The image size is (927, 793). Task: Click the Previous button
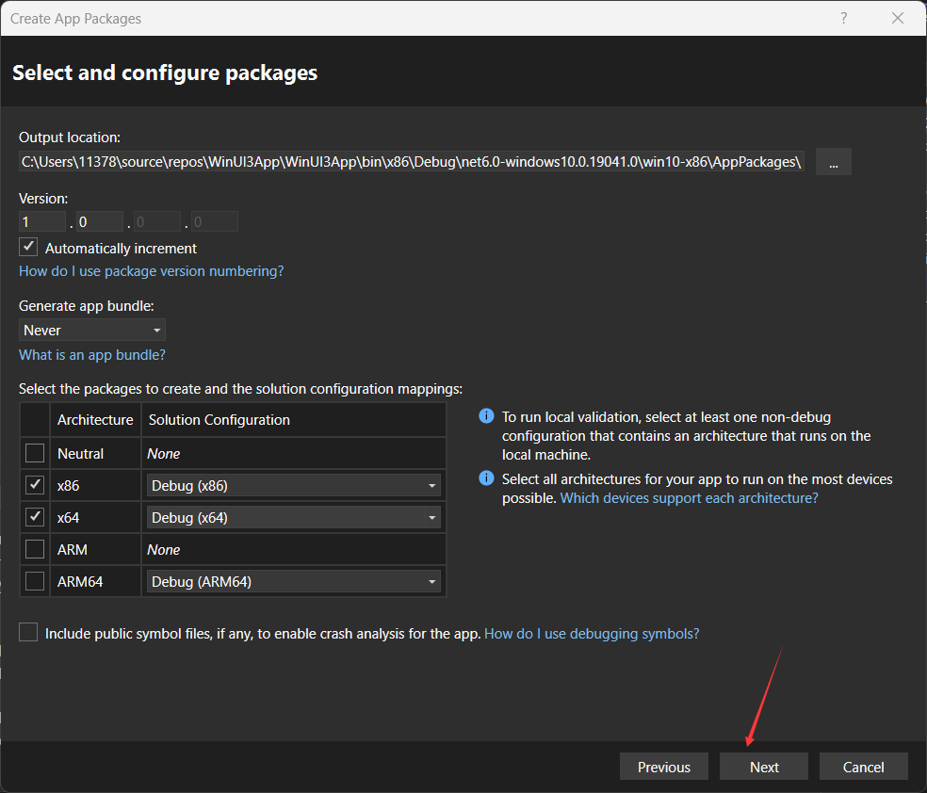click(x=663, y=766)
